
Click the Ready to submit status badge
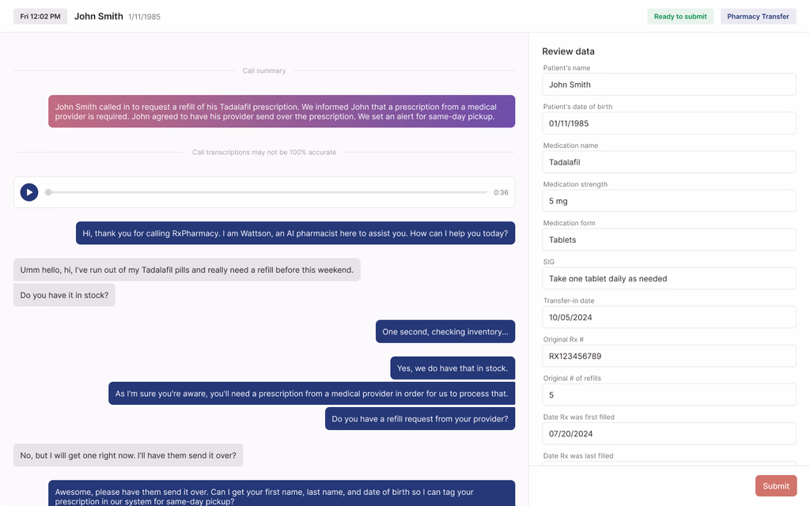[680, 17]
